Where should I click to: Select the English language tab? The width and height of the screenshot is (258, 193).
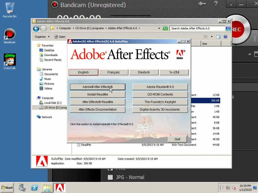point(83,72)
